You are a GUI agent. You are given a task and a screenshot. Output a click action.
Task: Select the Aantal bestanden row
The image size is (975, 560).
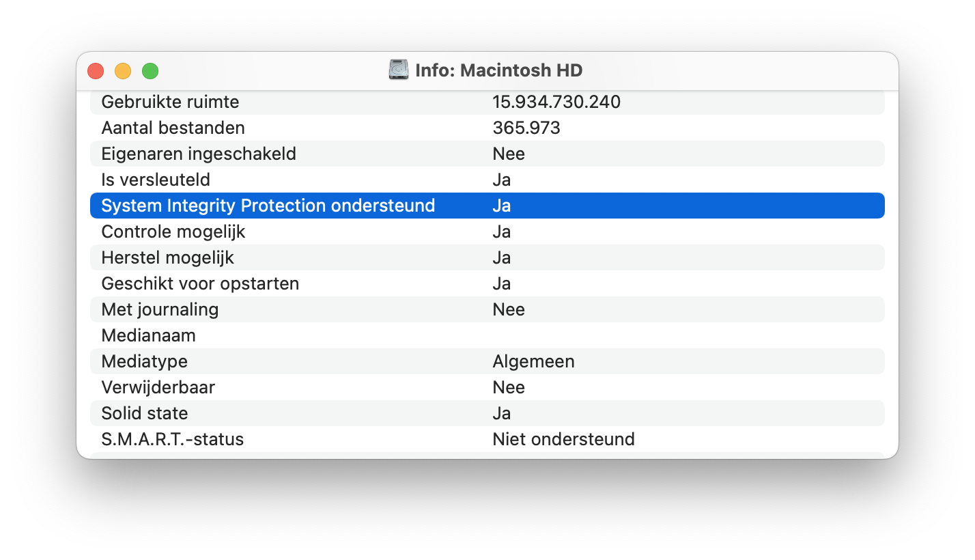coord(487,128)
